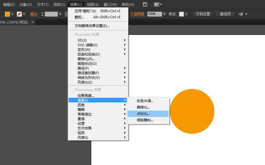
Task: Expand the Photoshop 扭曲 submenu
Action: (x=98, y=105)
